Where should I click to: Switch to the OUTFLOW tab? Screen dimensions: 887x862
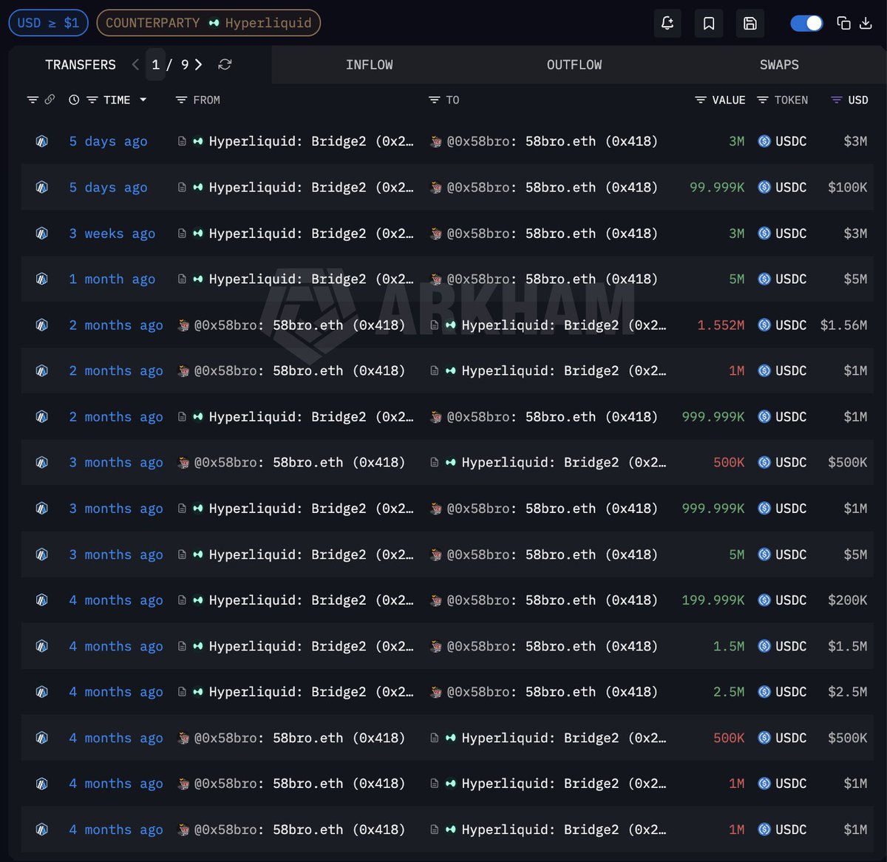pyautogui.click(x=574, y=65)
